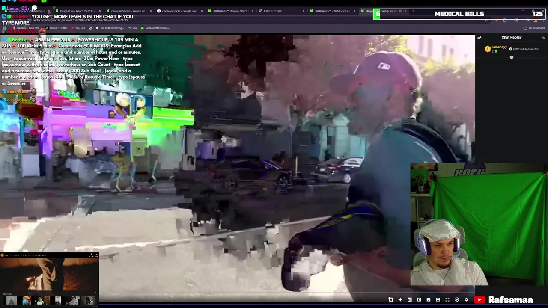Click the sparkle icon in player controls
The width and height of the screenshot is (548, 308).
pos(400,300)
